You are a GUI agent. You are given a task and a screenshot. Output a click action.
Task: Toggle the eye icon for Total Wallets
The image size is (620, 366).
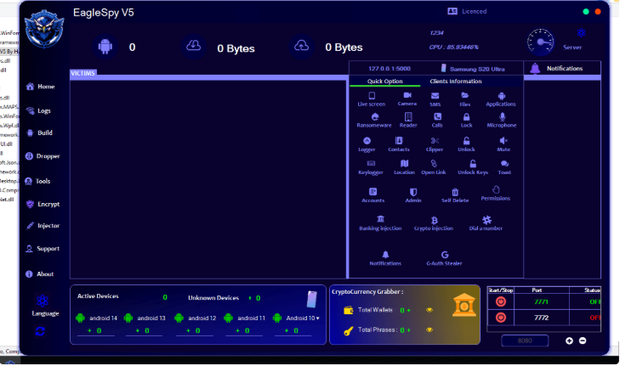pyautogui.click(x=429, y=310)
